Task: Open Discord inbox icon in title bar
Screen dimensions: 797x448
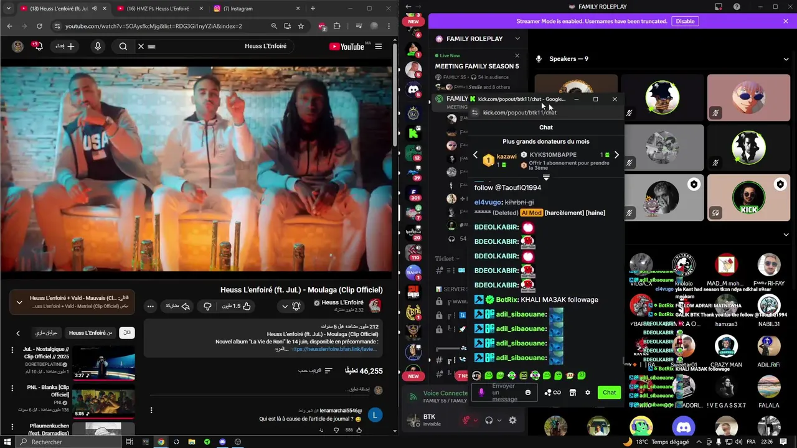Action: (718, 7)
